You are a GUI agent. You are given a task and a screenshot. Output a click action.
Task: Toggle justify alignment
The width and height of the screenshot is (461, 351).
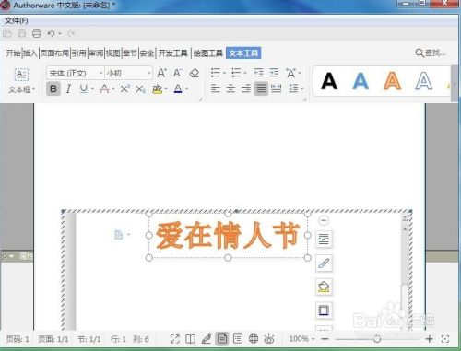coord(261,88)
